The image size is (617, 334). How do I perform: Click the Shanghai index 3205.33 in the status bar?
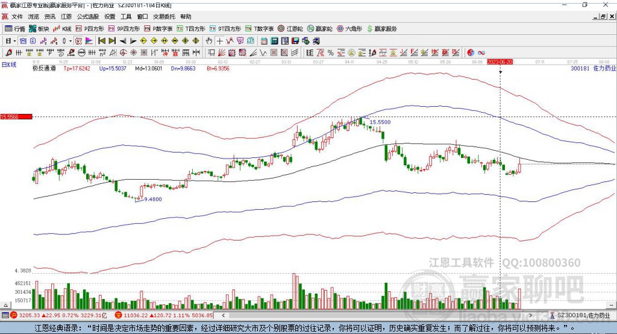click(29, 315)
